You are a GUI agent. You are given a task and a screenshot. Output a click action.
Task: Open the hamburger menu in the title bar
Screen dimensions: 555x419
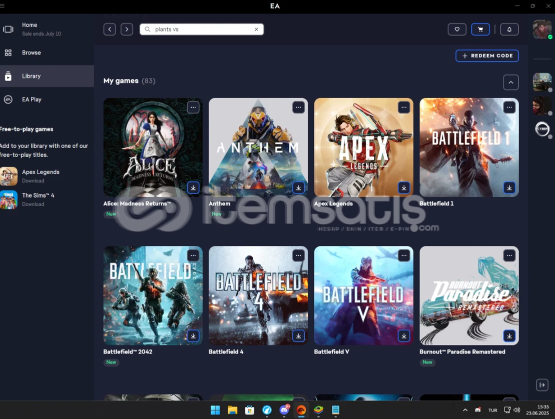(x=2, y=5)
